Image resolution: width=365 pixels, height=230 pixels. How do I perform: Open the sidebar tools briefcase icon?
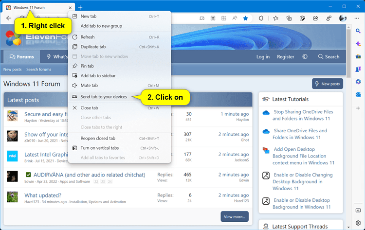pos(358,56)
